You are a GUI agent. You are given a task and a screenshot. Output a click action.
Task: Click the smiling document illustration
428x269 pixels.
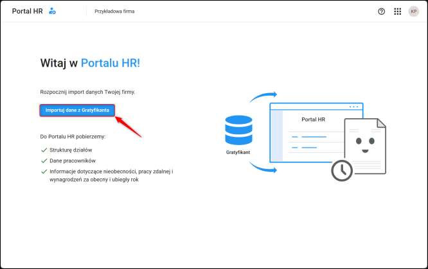pos(365,146)
